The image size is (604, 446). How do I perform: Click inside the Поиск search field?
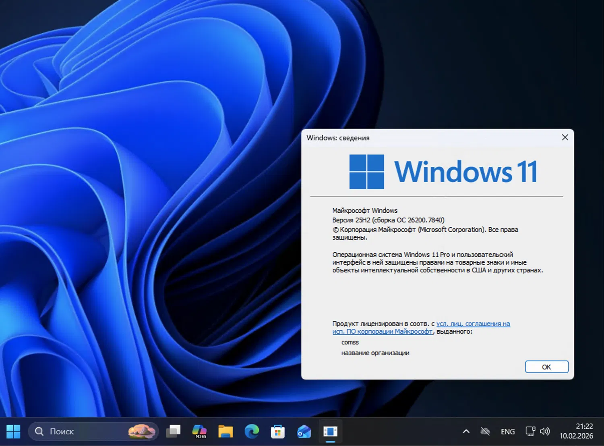81,431
